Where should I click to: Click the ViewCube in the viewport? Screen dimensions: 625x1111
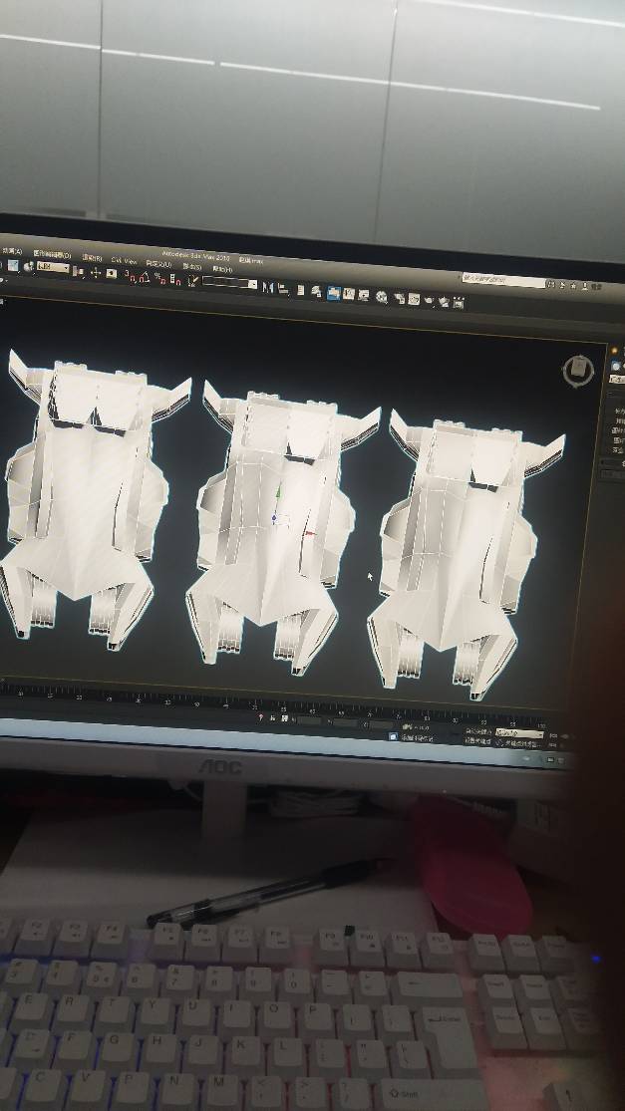click(x=578, y=370)
